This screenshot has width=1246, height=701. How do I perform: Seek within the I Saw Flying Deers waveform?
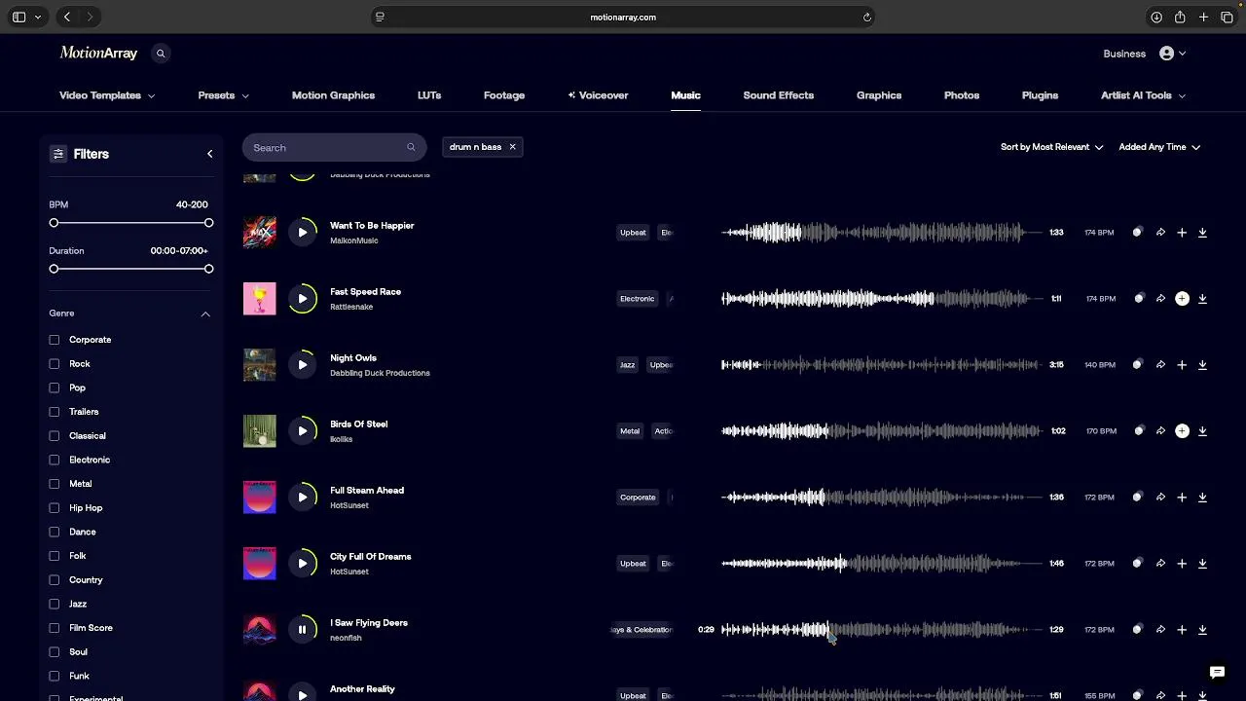(x=881, y=630)
